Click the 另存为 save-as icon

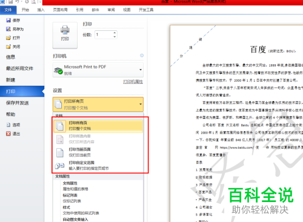pyautogui.click(x=8, y=29)
